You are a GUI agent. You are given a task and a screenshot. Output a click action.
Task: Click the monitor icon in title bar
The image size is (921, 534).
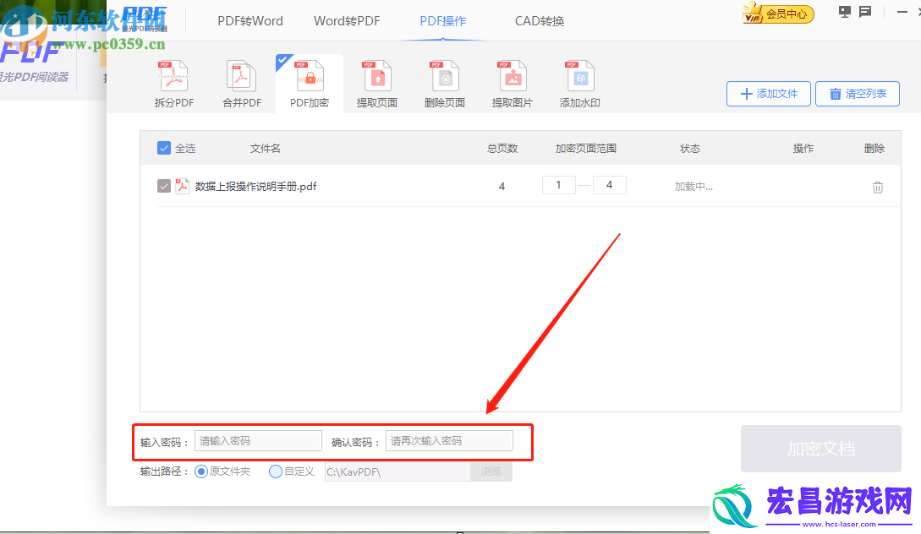(845, 12)
